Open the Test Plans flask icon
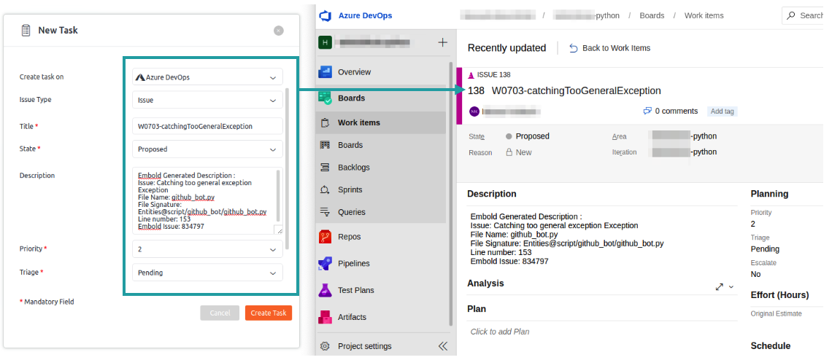The height and width of the screenshot is (360, 832). click(x=325, y=290)
